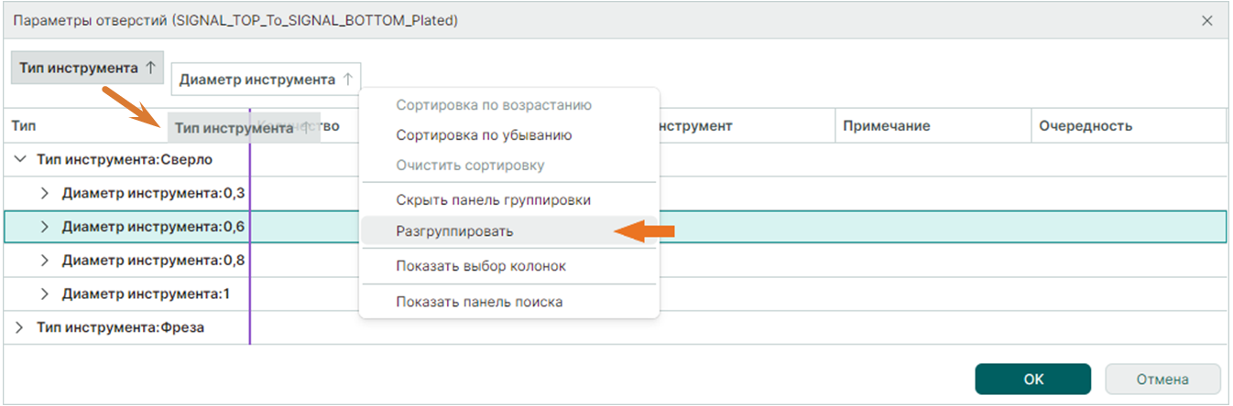The width and height of the screenshot is (1233, 406).
Task: Select the Диаметр инструмента:0,8 row text
Action: (153, 261)
